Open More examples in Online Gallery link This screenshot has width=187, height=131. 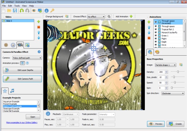point(22,122)
